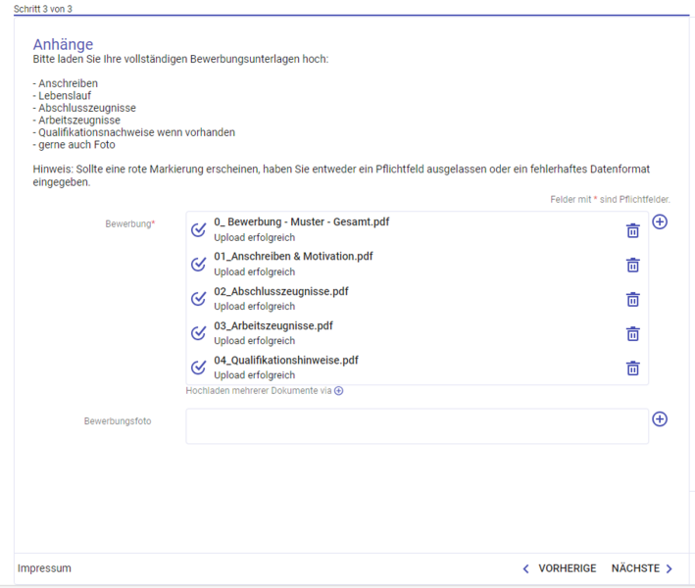This screenshot has height=588, width=695.
Task: Click checkmark icon of 02_Abschlusszeugnisse.pdf
Action: click(x=199, y=299)
